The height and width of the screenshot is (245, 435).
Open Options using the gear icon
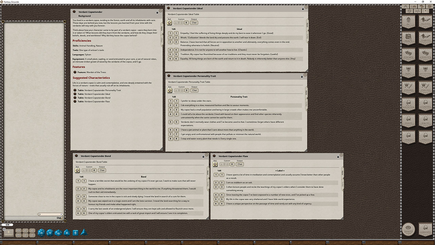tap(410, 11)
